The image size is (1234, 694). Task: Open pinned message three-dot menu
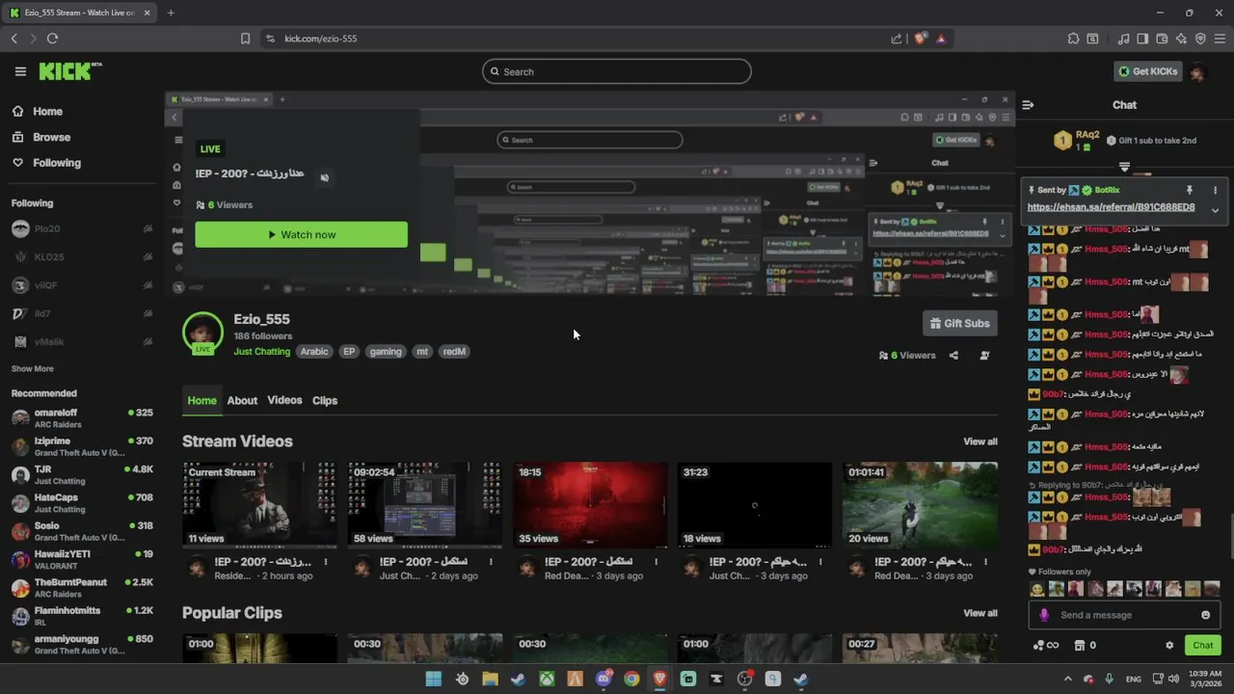point(1215,191)
